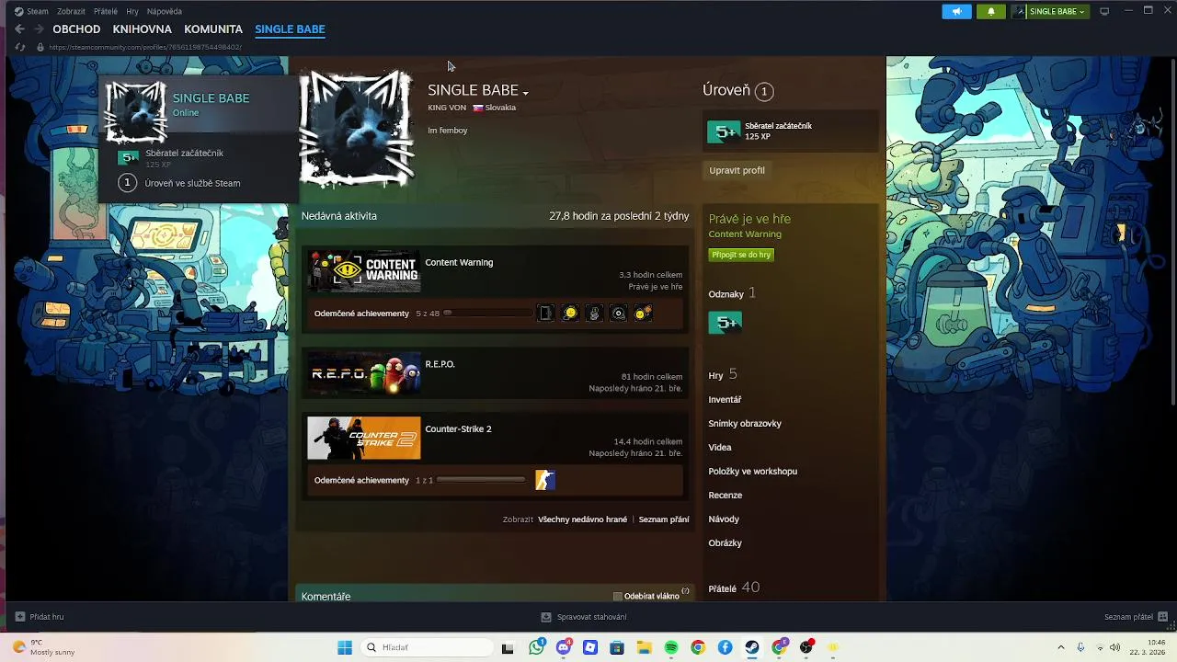Open Položky ve workshopu link
Image resolution: width=1177 pixels, height=662 pixels.
pyautogui.click(x=753, y=472)
